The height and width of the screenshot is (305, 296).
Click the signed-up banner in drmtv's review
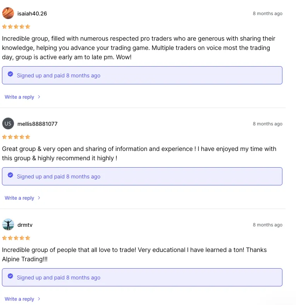(142, 278)
